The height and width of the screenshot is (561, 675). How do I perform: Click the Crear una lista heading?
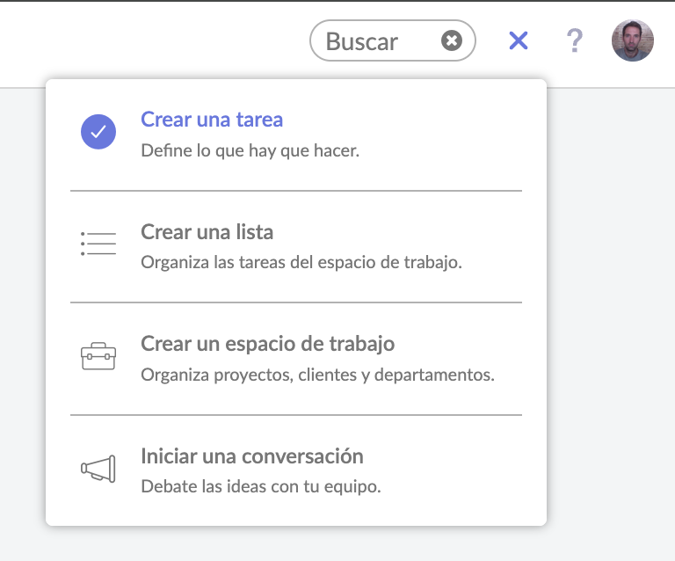click(207, 231)
